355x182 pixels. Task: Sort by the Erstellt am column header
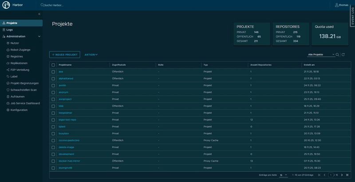[309, 65]
